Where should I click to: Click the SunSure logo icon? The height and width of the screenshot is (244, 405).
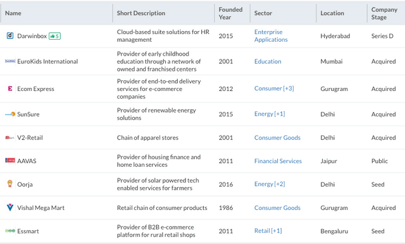click(x=10, y=114)
